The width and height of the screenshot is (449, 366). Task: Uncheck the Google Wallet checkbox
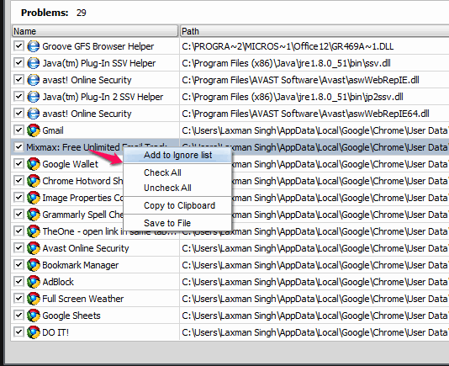pos(18,164)
